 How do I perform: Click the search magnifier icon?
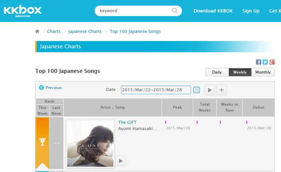(x=175, y=11)
